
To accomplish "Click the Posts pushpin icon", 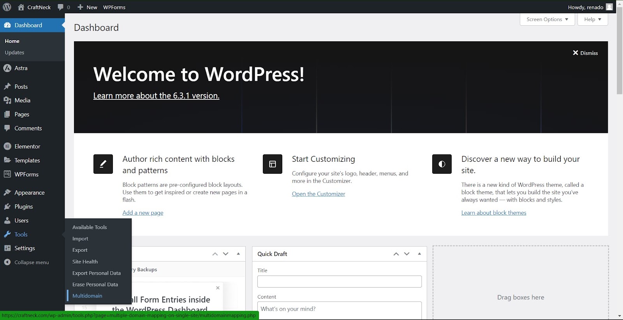I will pyautogui.click(x=7, y=87).
